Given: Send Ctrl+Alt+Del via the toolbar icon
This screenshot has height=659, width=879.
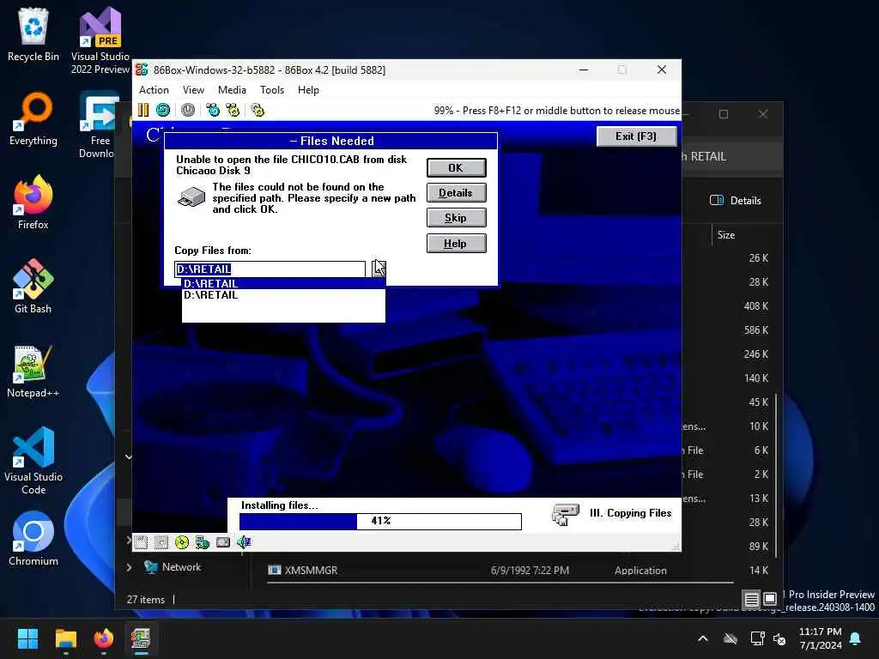Looking at the screenshot, I should pyautogui.click(x=213, y=110).
